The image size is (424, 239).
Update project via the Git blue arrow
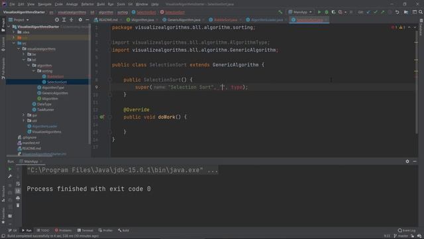368,12
